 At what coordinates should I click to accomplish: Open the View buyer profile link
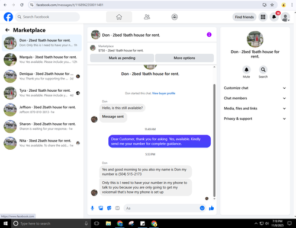point(163,94)
